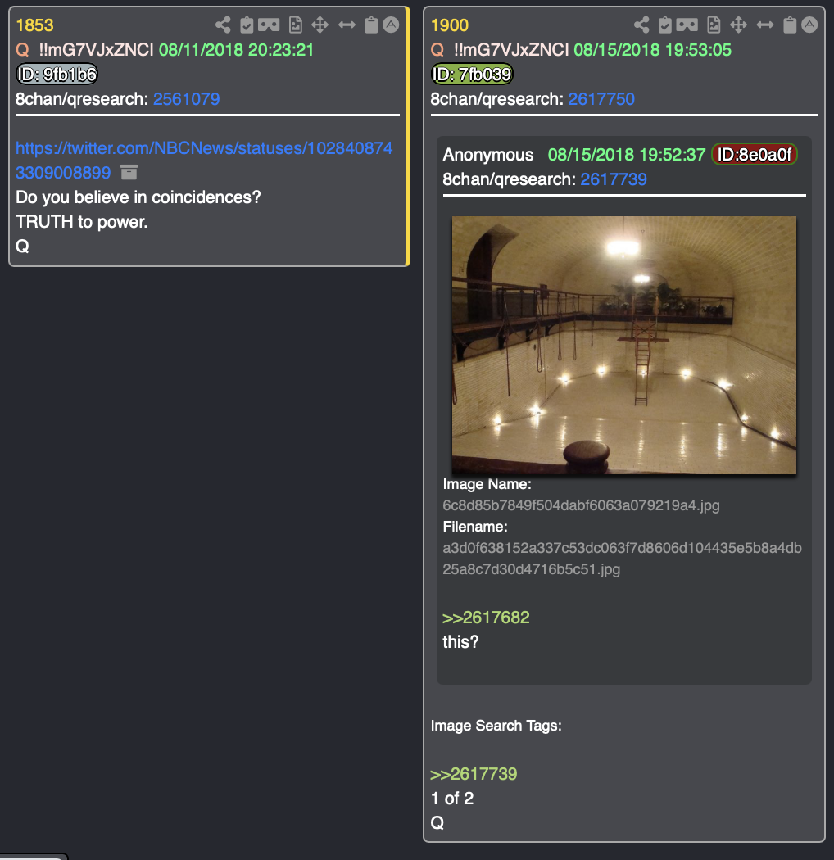Viewport: 834px width, 860px height.
Task: Click the four-way move arrows on post 1853
Action: tap(320, 25)
